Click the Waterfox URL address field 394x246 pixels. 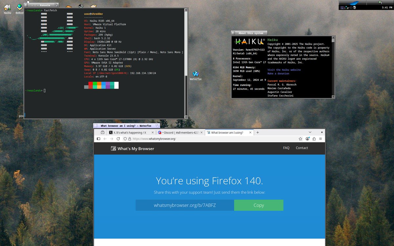click(x=213, y=139)
